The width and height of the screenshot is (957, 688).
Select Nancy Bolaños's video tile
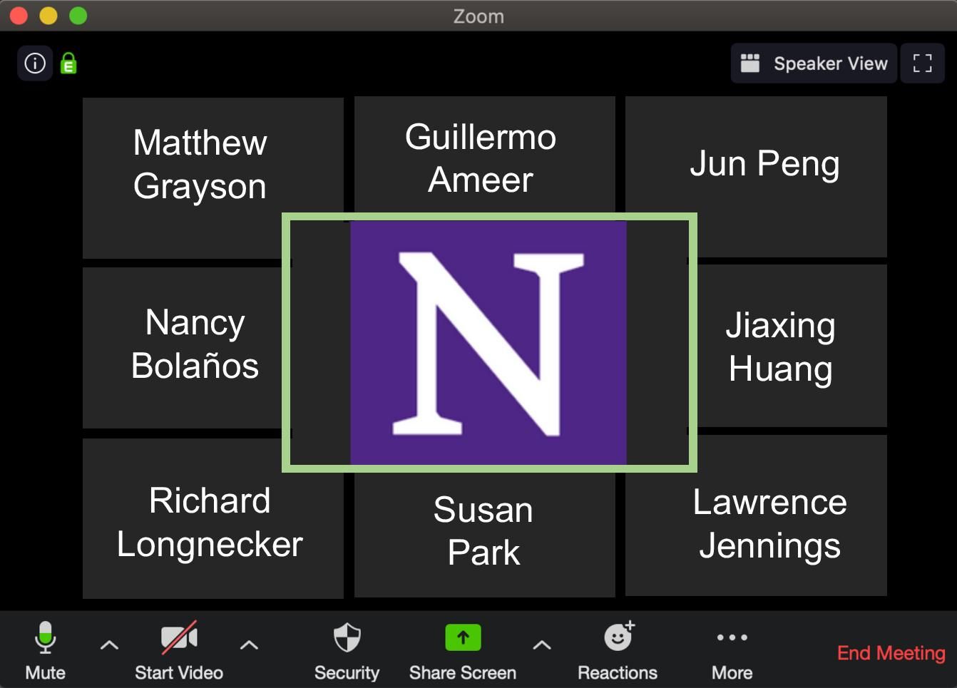coord(183,347)
